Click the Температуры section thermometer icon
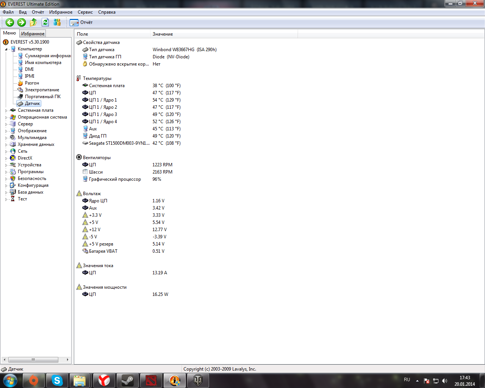The image size is (485, 388). pyautogui.click(x=79, y=78)
